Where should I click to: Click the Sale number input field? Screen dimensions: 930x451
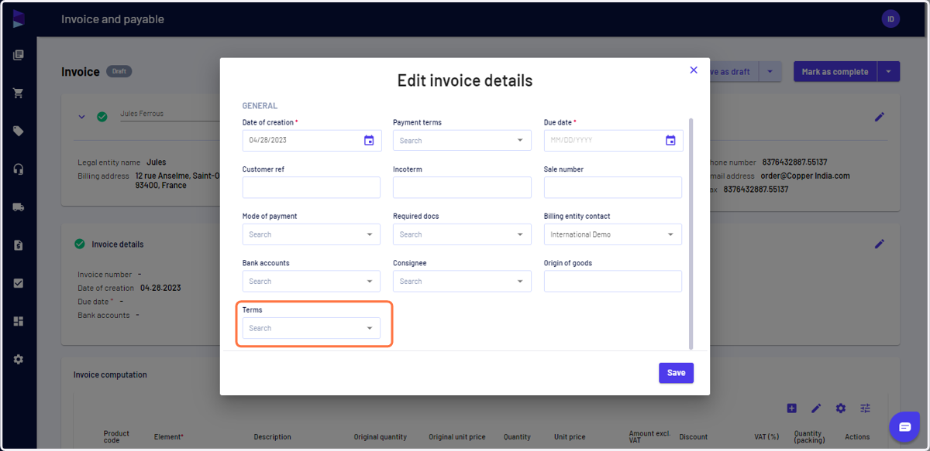[x=613, y=187]
